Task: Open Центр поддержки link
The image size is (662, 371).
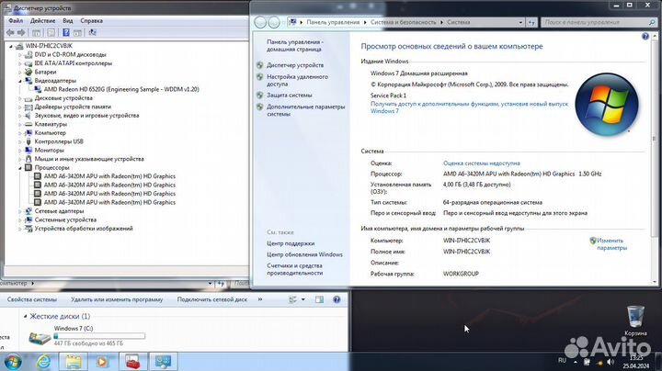Action: point(291,243)
